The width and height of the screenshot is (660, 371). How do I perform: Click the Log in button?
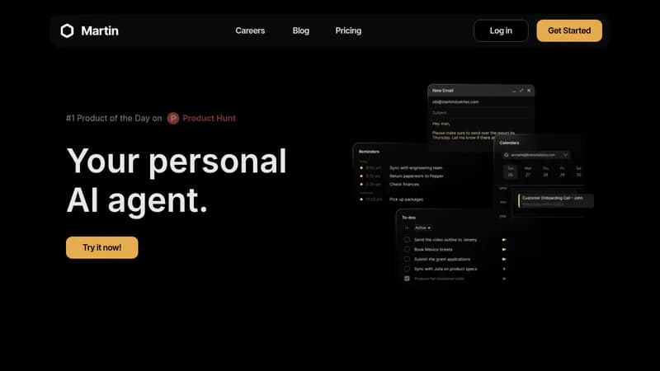coord(501,31)
